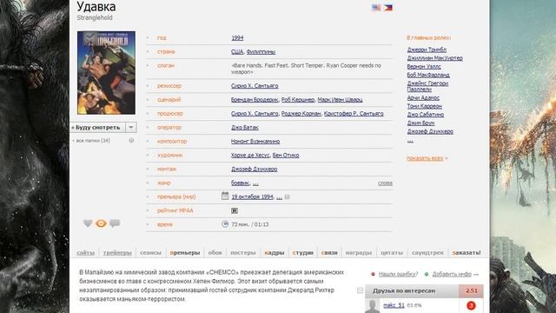Viewport: 556px width, 313px height.
Task: Click the heart favorite icon under poster
Action: (88, 223)
